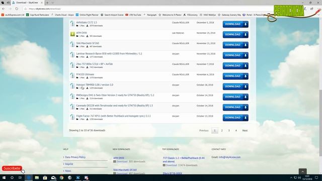
Task: Download Carenado DO228 file
Action: pyautogui.click(x=235, y=107)
